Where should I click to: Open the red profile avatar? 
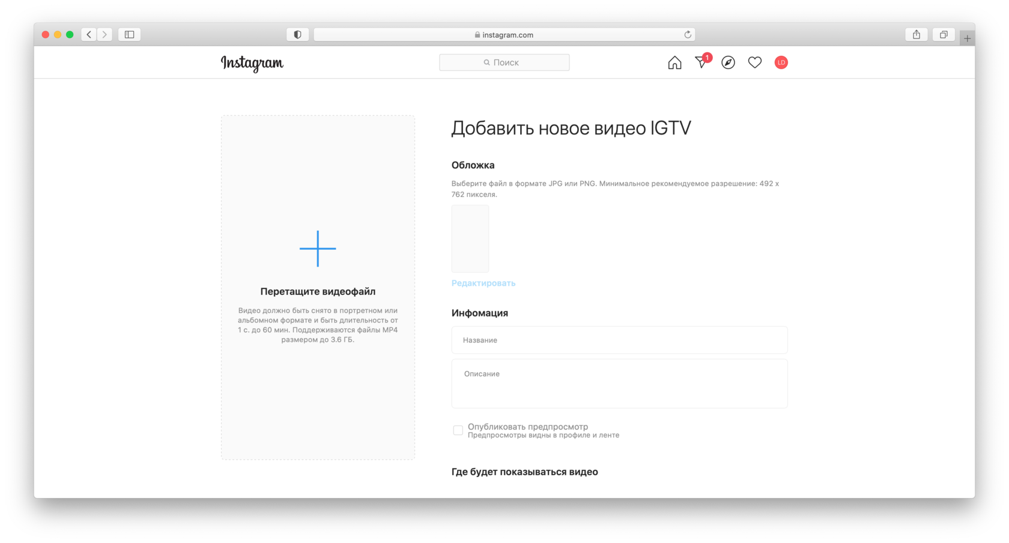[781, 62]
